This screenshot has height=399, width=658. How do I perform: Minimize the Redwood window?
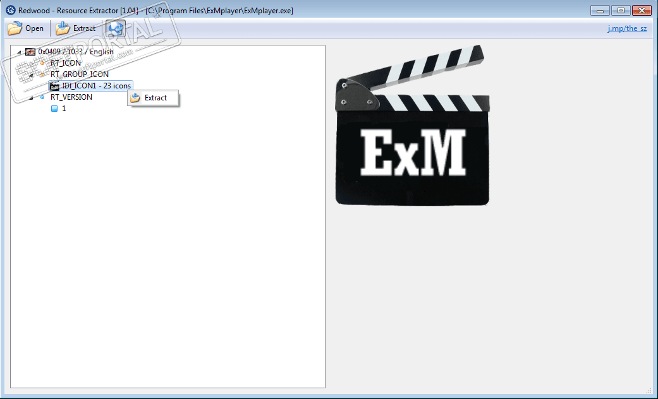[600, 11]
